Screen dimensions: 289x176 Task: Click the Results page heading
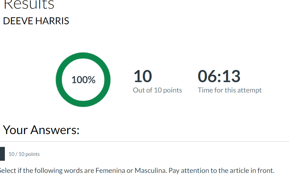tap(29, 5)
